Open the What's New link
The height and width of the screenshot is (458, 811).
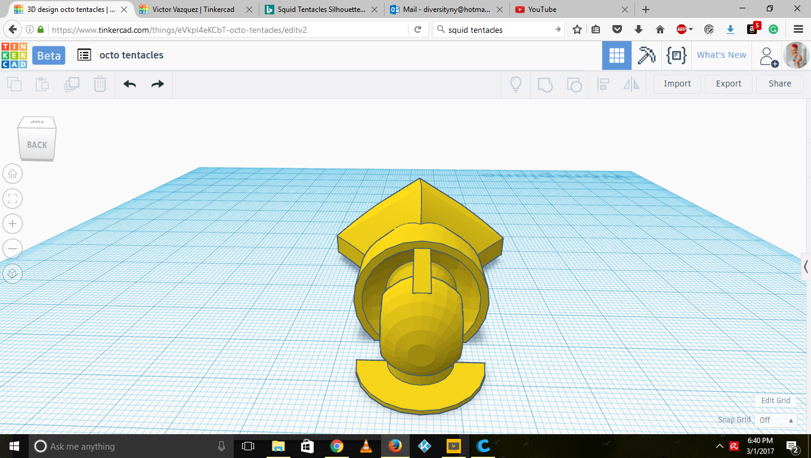(x=722, y=55)
